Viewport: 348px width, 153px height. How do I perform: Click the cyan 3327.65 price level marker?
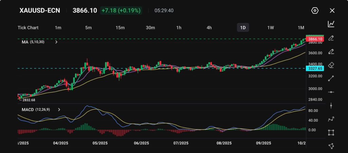[315, 69]
